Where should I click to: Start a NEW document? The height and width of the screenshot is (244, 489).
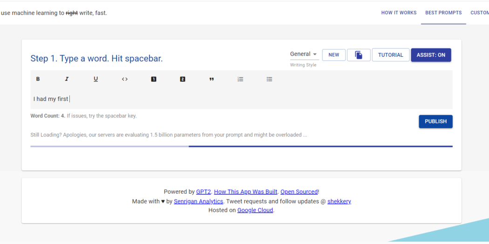click(334, 55)
